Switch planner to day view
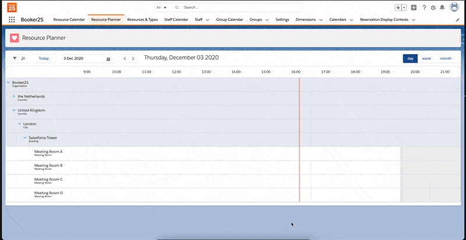The image size is (466, 240). coord(410,58)
